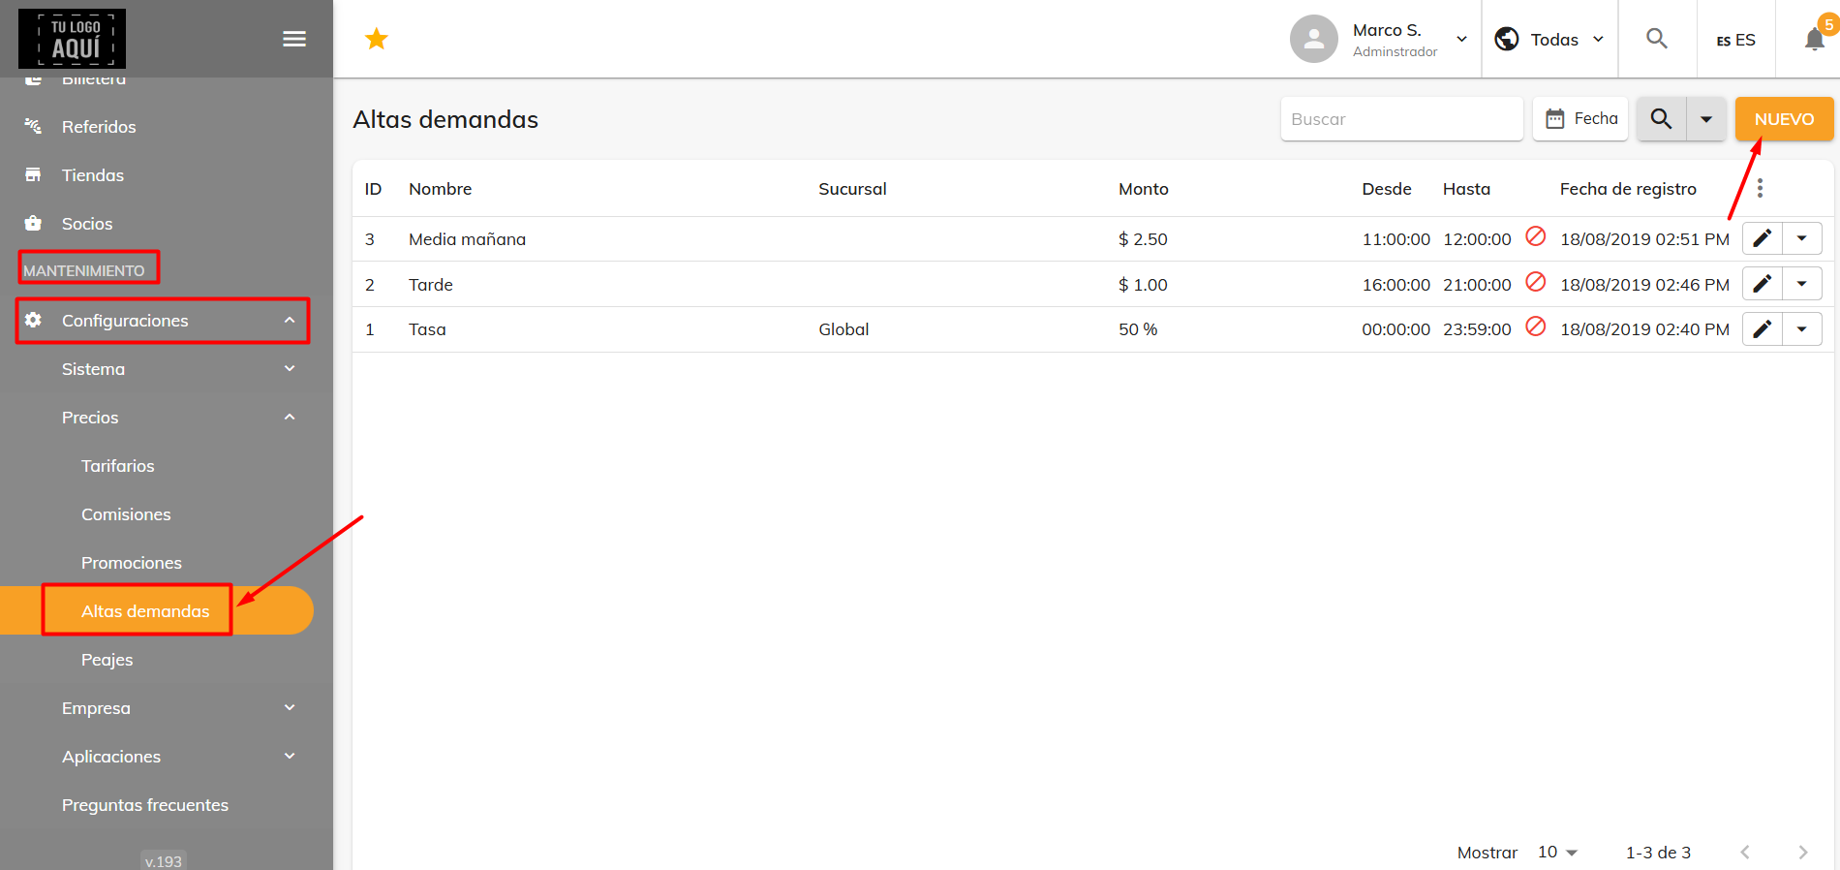Click the Fecha de registro column header
The image size is (1840, 870).
pos(1628,189)
